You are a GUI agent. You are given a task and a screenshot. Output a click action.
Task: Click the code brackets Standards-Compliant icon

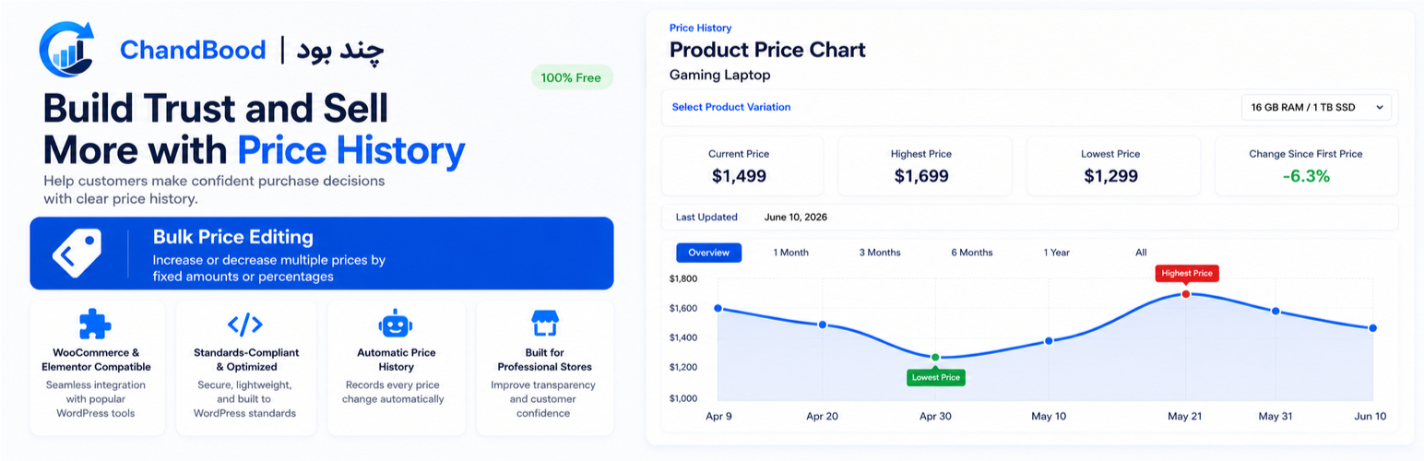pyautogui.click(x=245, y=325)
